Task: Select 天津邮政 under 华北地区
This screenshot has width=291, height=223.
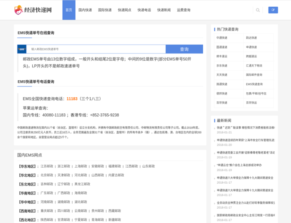Action: click(64, 175)
